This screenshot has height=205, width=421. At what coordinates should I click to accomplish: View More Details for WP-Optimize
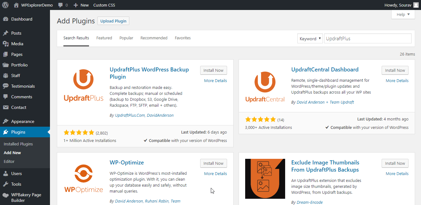pos(215,173)
